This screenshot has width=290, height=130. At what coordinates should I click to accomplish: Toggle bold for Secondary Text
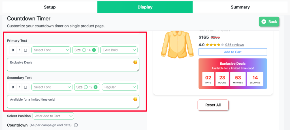(13, 87)
